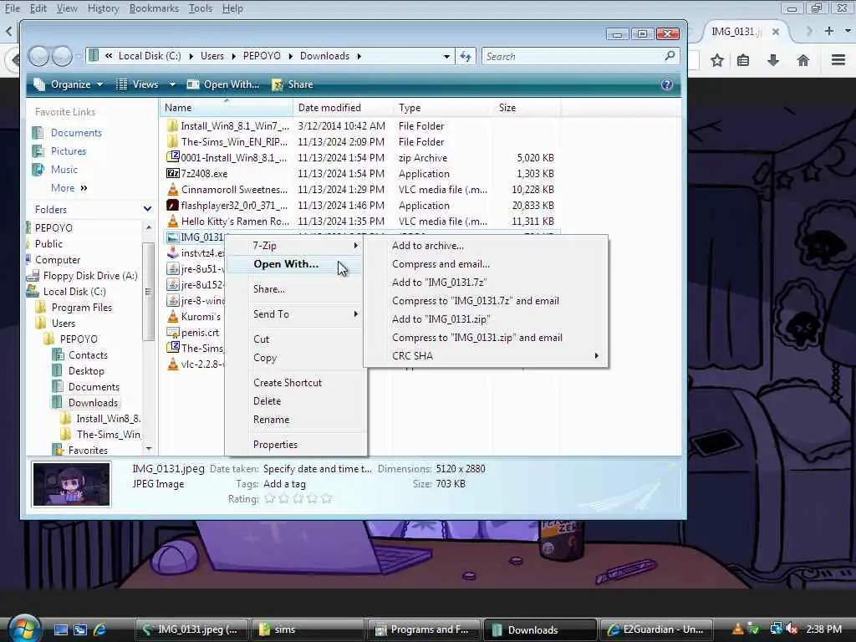This screenshot has height=642, width=856.
Task: Choose Create Shortcut in context menu
Action: click(x=288, y=383)
